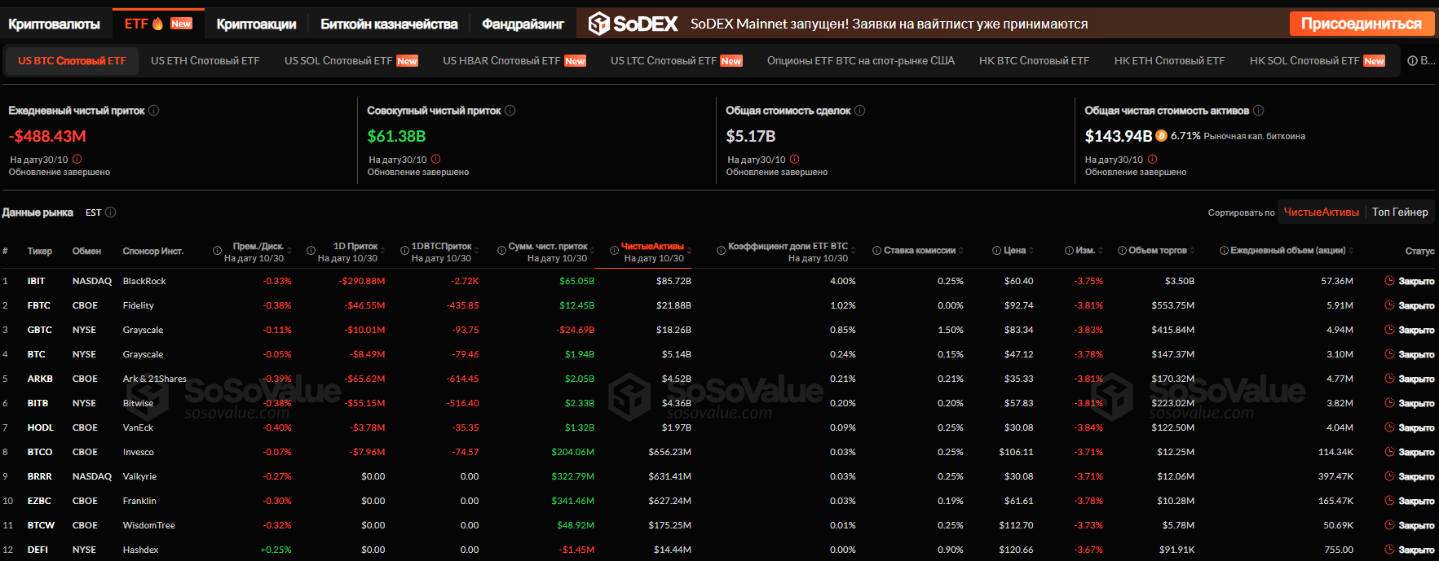Select ЧистыеАктивы sort option
Screen dimensions: 1439x561
1321,212
